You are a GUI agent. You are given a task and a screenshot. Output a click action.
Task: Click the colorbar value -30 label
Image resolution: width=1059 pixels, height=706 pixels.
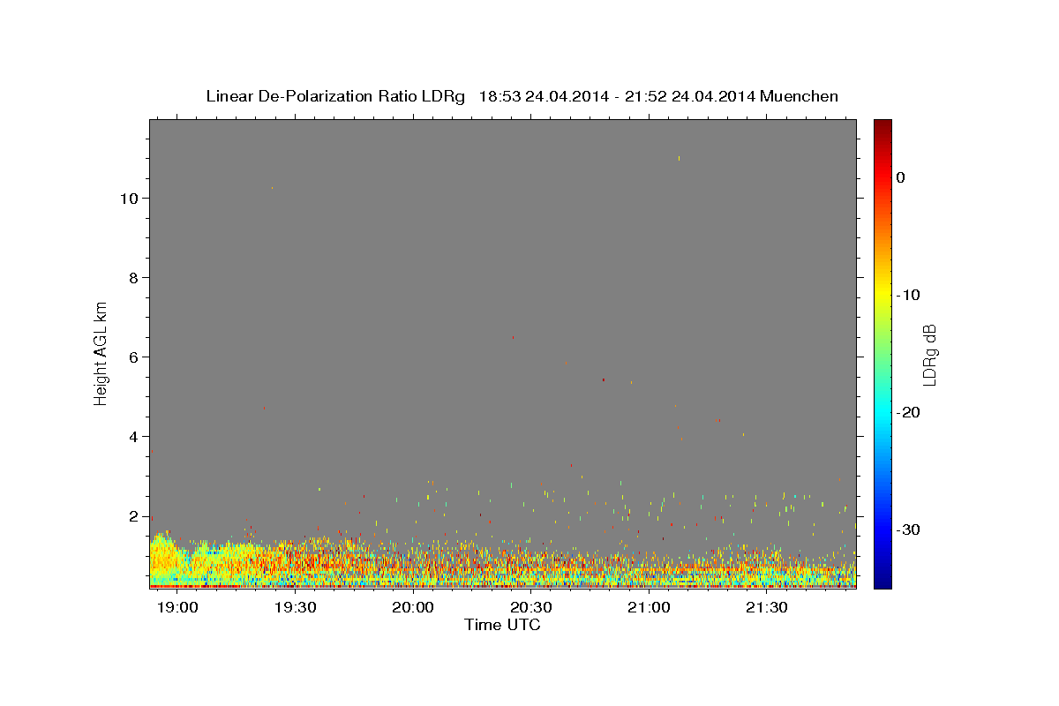[909, 529]
